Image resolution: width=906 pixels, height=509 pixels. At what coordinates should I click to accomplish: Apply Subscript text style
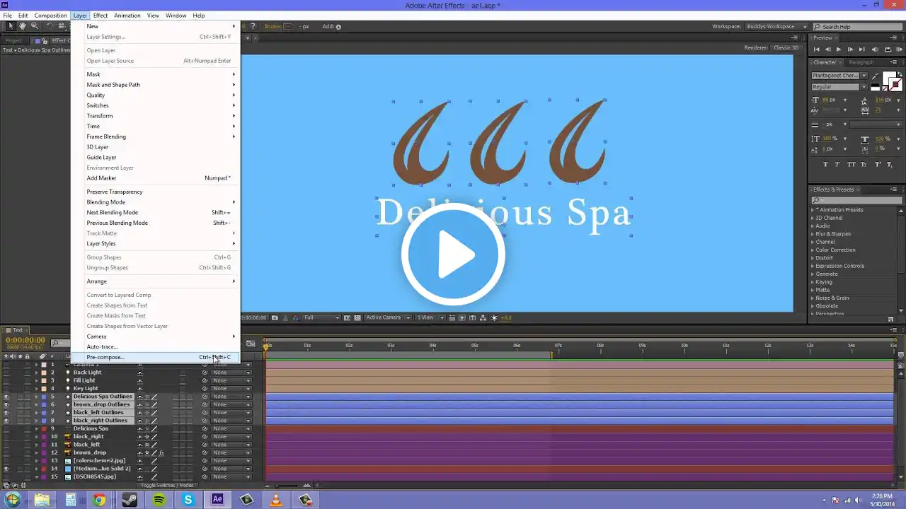pyautogui.click(x=889, y=164)
